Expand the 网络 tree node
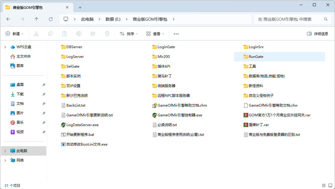This screenshot has width=335, height=189. 5,160
